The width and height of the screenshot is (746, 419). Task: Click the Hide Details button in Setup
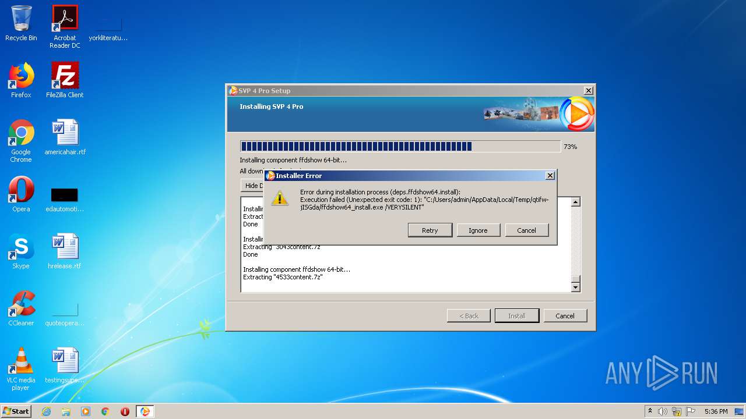click(253, 186)
